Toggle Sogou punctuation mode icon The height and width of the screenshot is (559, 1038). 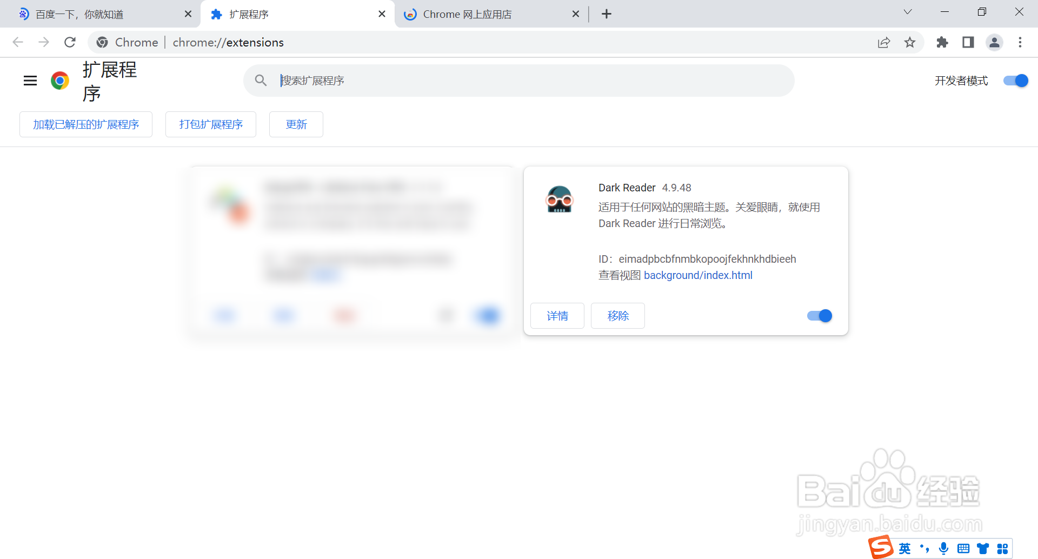(924, 549)
